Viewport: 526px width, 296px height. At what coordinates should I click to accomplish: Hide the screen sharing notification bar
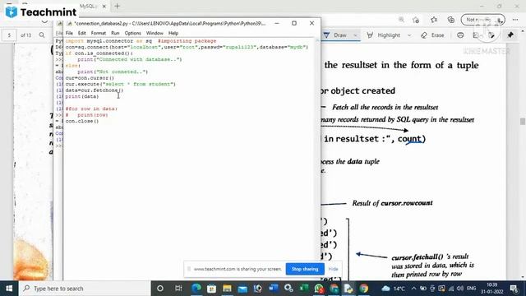[x=333, y=269]
